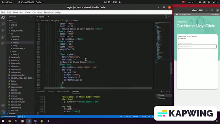This screenshot has width=220, height=124.
Task: Open Android Studio dock icon
Action: pos(42,121)
